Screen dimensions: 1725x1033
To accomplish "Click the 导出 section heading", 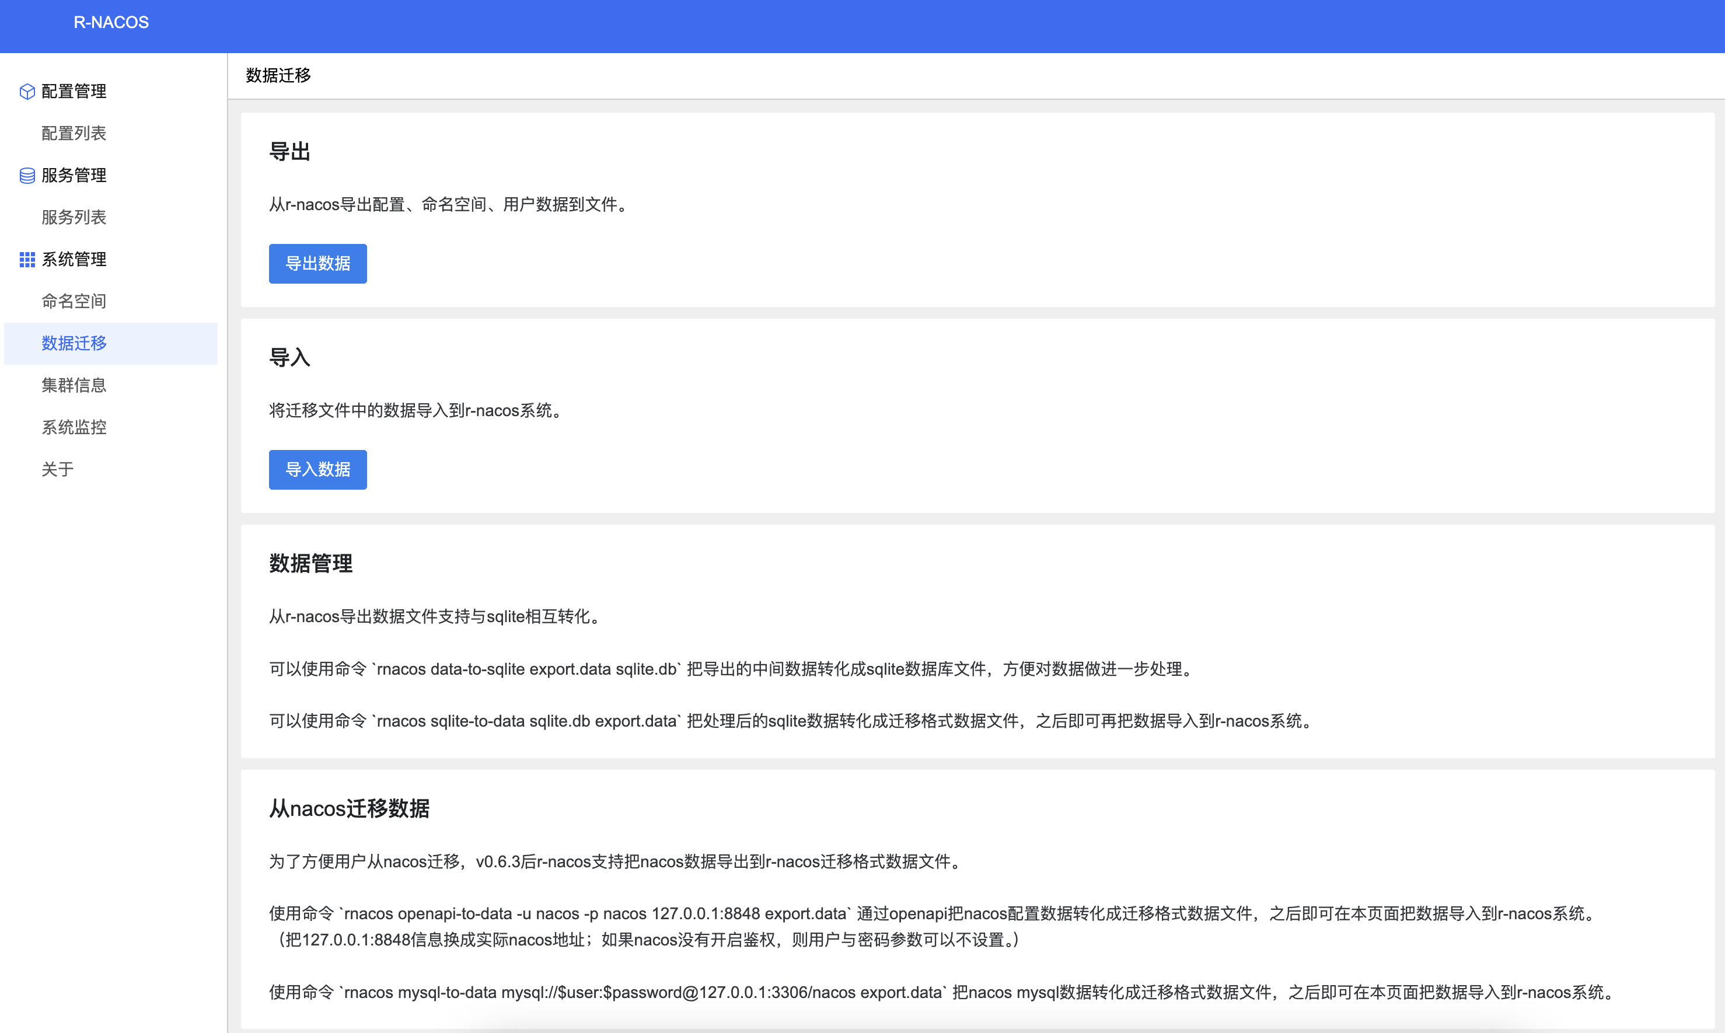I will tap(289, 152).
